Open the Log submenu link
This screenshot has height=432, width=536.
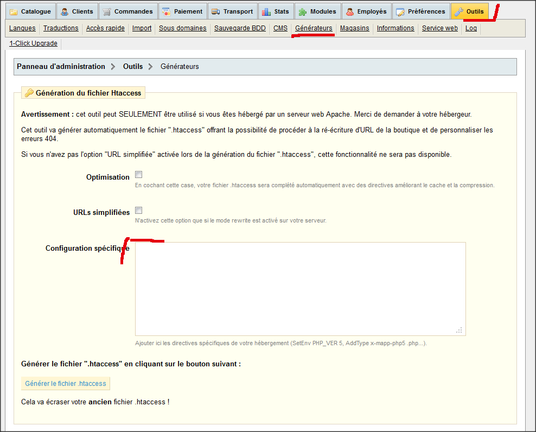(x=471, y=28)
